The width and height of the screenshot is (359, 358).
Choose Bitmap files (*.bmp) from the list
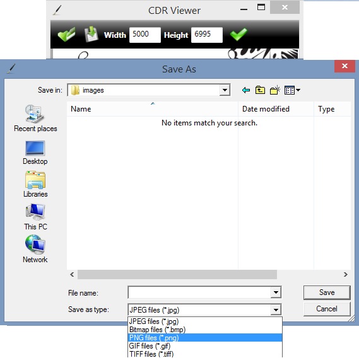[205, 330]
